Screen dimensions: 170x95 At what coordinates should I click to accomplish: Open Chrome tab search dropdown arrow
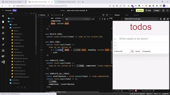[x=152, y=2]
